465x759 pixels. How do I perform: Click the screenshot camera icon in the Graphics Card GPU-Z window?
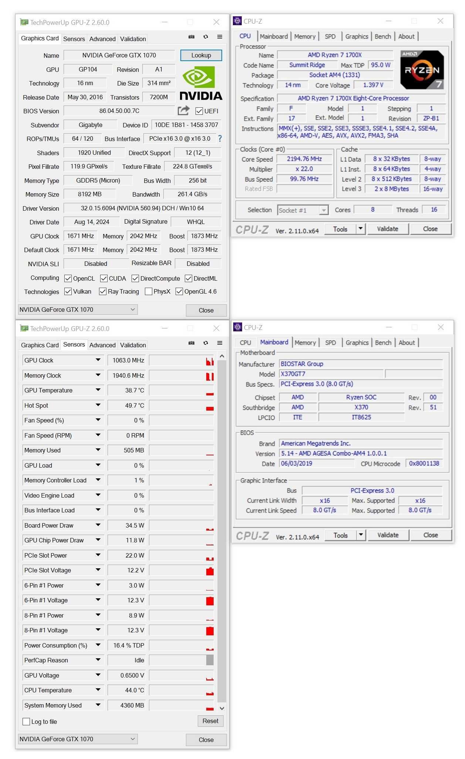(191, 37)
